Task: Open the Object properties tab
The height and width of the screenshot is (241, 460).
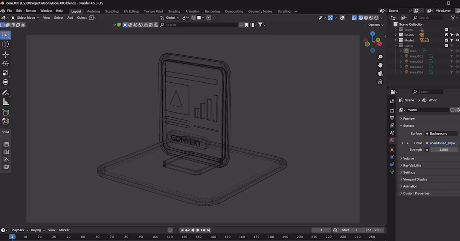Action: click(x=392, y=150)
